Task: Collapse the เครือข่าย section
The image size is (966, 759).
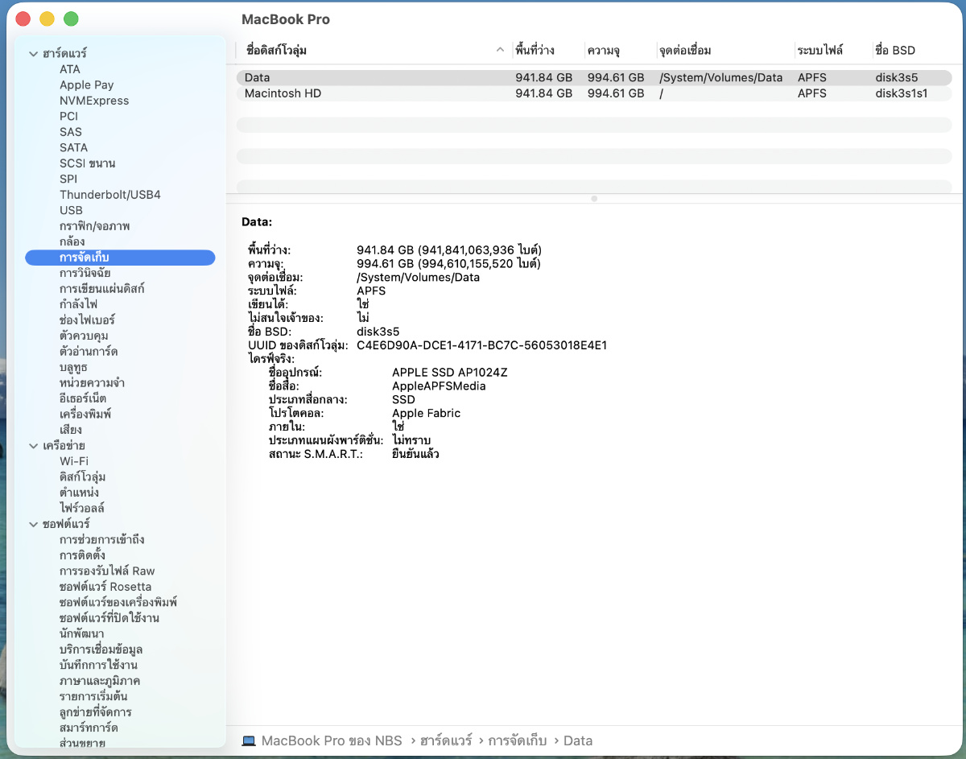Action: (33, 446)
